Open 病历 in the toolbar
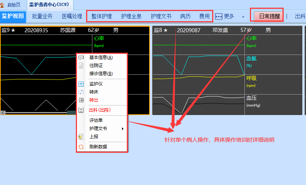 tap(185, 16)
